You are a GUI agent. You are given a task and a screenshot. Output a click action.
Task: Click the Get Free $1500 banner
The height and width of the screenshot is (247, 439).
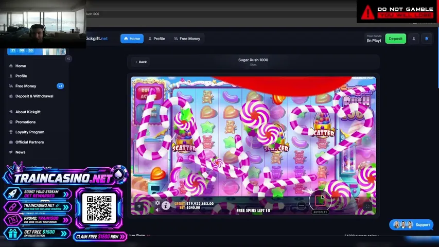(x=37, y=233)
